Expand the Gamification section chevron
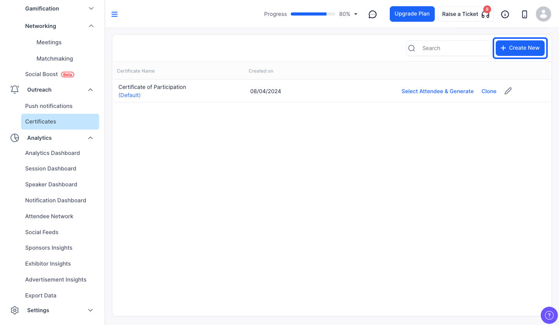 pyautogui.click(x=91, y=9)
